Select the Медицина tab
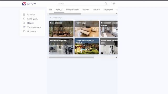 tap(108, 10)
